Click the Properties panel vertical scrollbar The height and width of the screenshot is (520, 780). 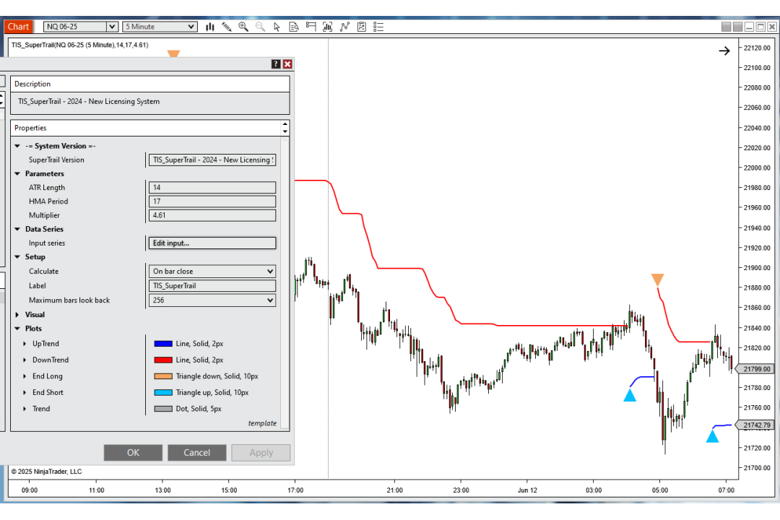point(285,283)
